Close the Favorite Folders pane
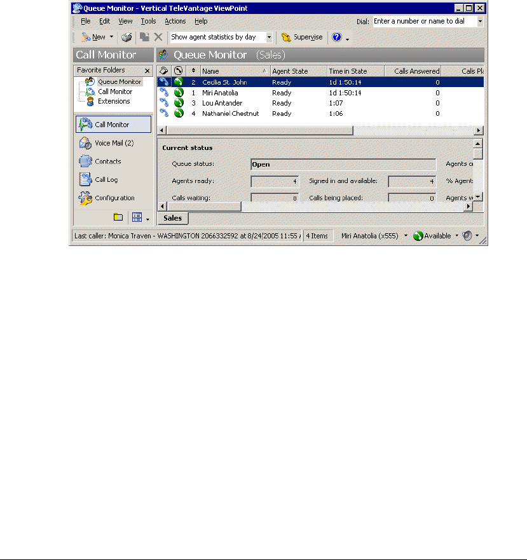The height and width of the screenshot is (560, 527). [147, 71]
